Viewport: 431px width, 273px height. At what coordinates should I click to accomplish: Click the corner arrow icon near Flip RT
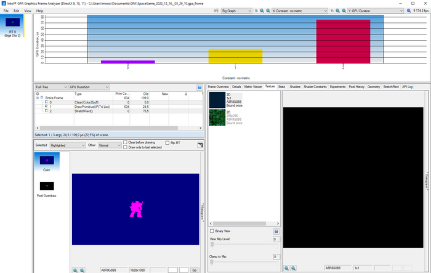pyautogui.click(x=199, y=145)
